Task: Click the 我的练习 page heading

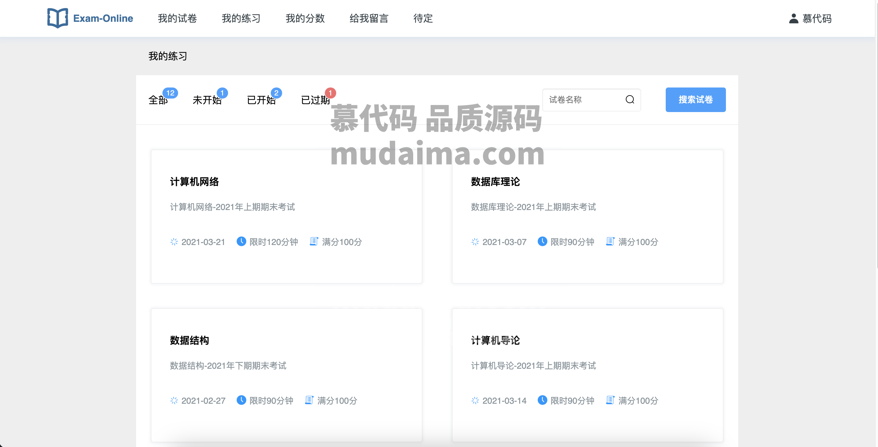Action: 168,56
